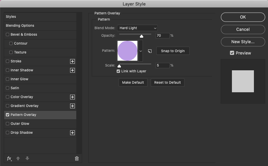Image resolution: width=268 pixels, height=166 pixels.
Task: Click the Scale percentage input field
Action: tap(163, 66)
